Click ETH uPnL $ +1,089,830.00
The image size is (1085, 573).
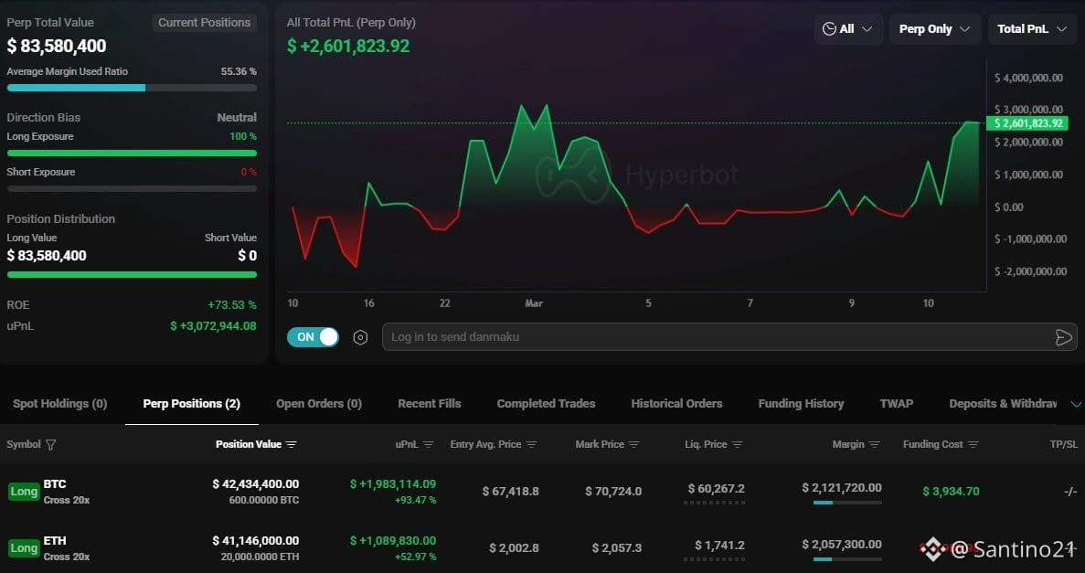pos(393,540)
